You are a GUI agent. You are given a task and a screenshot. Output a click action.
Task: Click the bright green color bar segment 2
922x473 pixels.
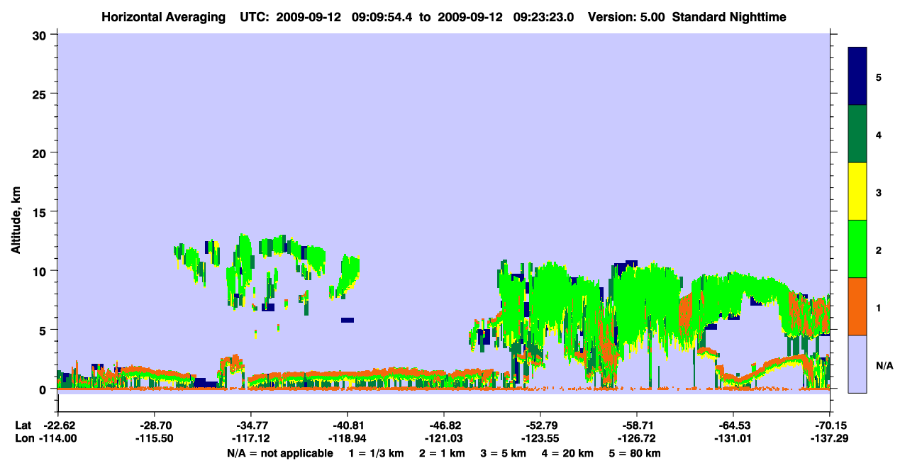(857, 249)
